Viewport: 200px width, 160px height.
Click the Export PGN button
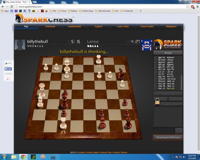175,99
